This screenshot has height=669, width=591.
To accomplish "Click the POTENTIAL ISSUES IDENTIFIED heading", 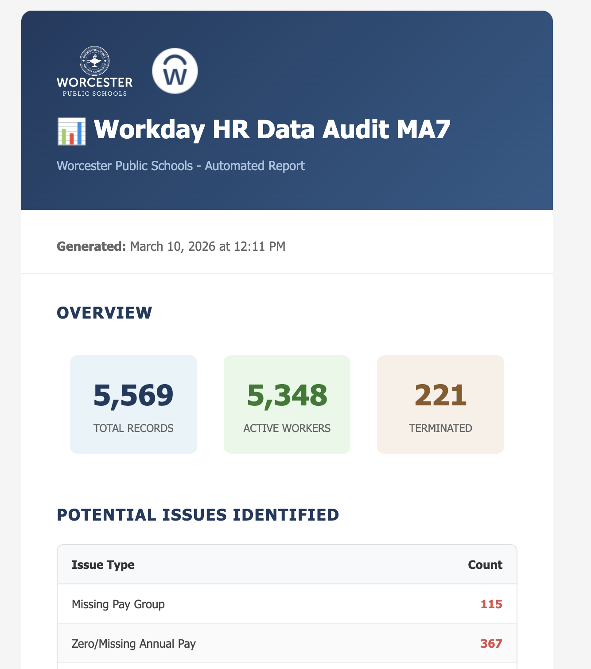I will point(198,515).
